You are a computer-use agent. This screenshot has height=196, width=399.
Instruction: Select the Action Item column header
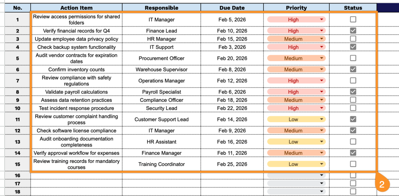[x=76, y=8]
